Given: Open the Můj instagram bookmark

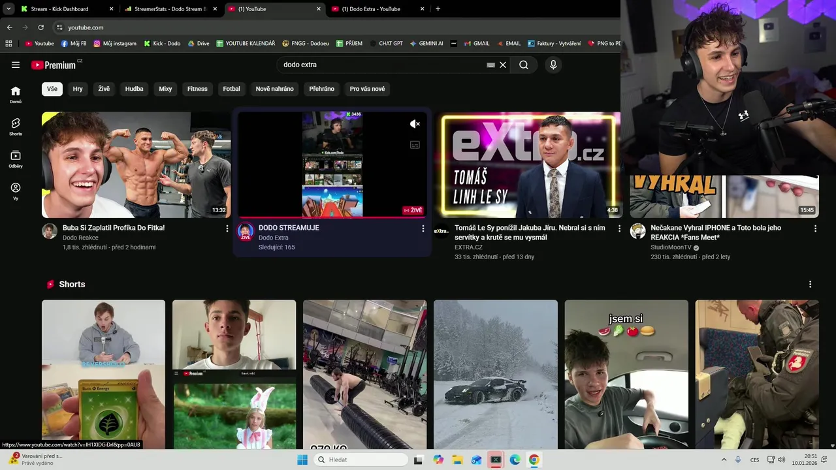Looking at the screenshot, I should point(115,44).
